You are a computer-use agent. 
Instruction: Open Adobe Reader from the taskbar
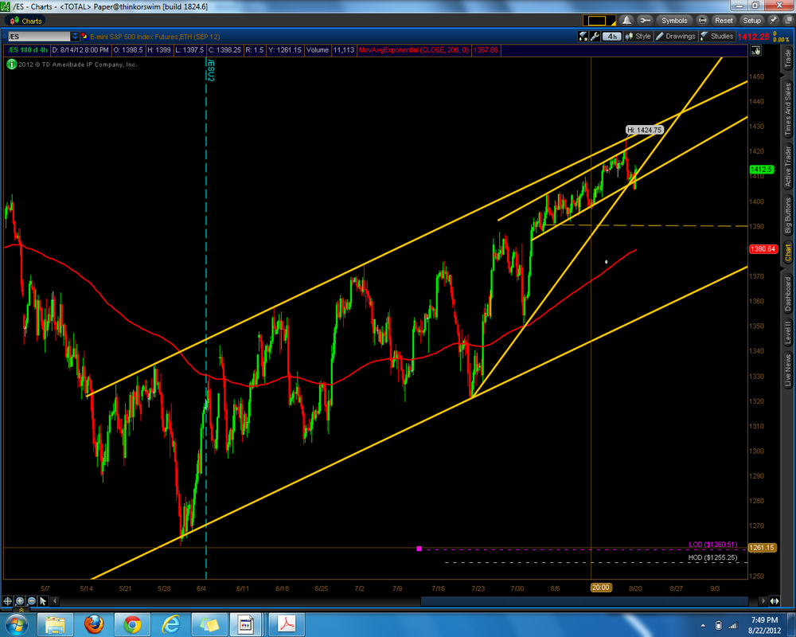pyautogui.click(x=287, y=624)
